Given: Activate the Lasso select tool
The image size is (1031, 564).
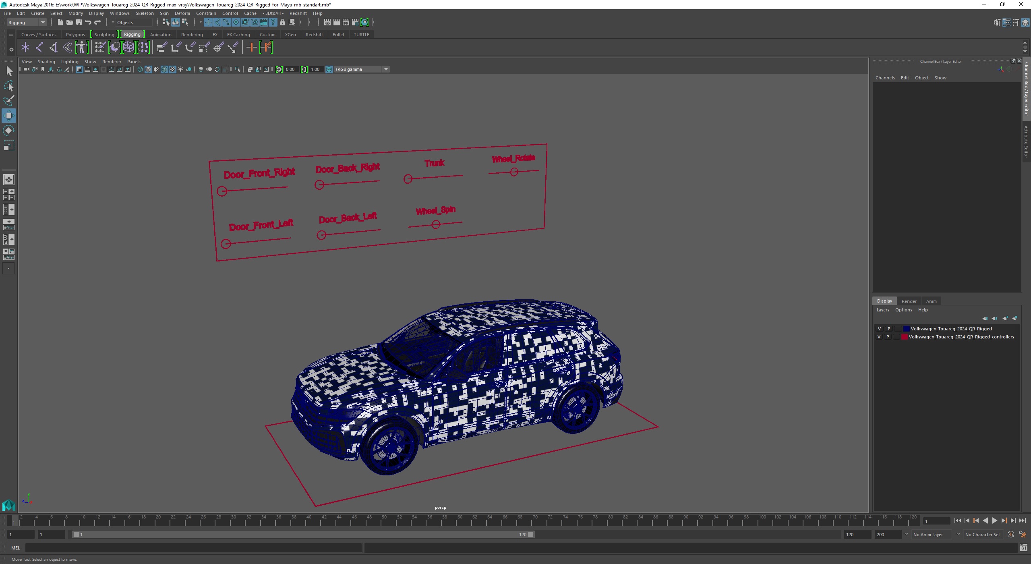Looking at the screenshot, I should click(x=9, y=86).
